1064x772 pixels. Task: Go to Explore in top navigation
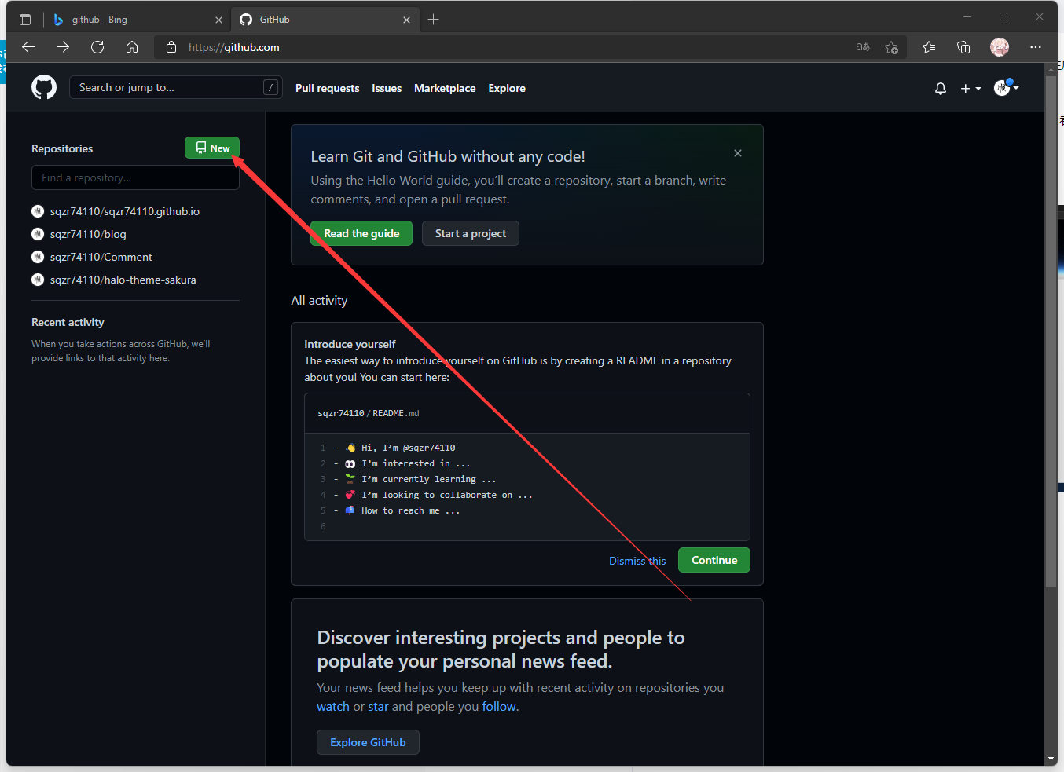coord(507,89)
